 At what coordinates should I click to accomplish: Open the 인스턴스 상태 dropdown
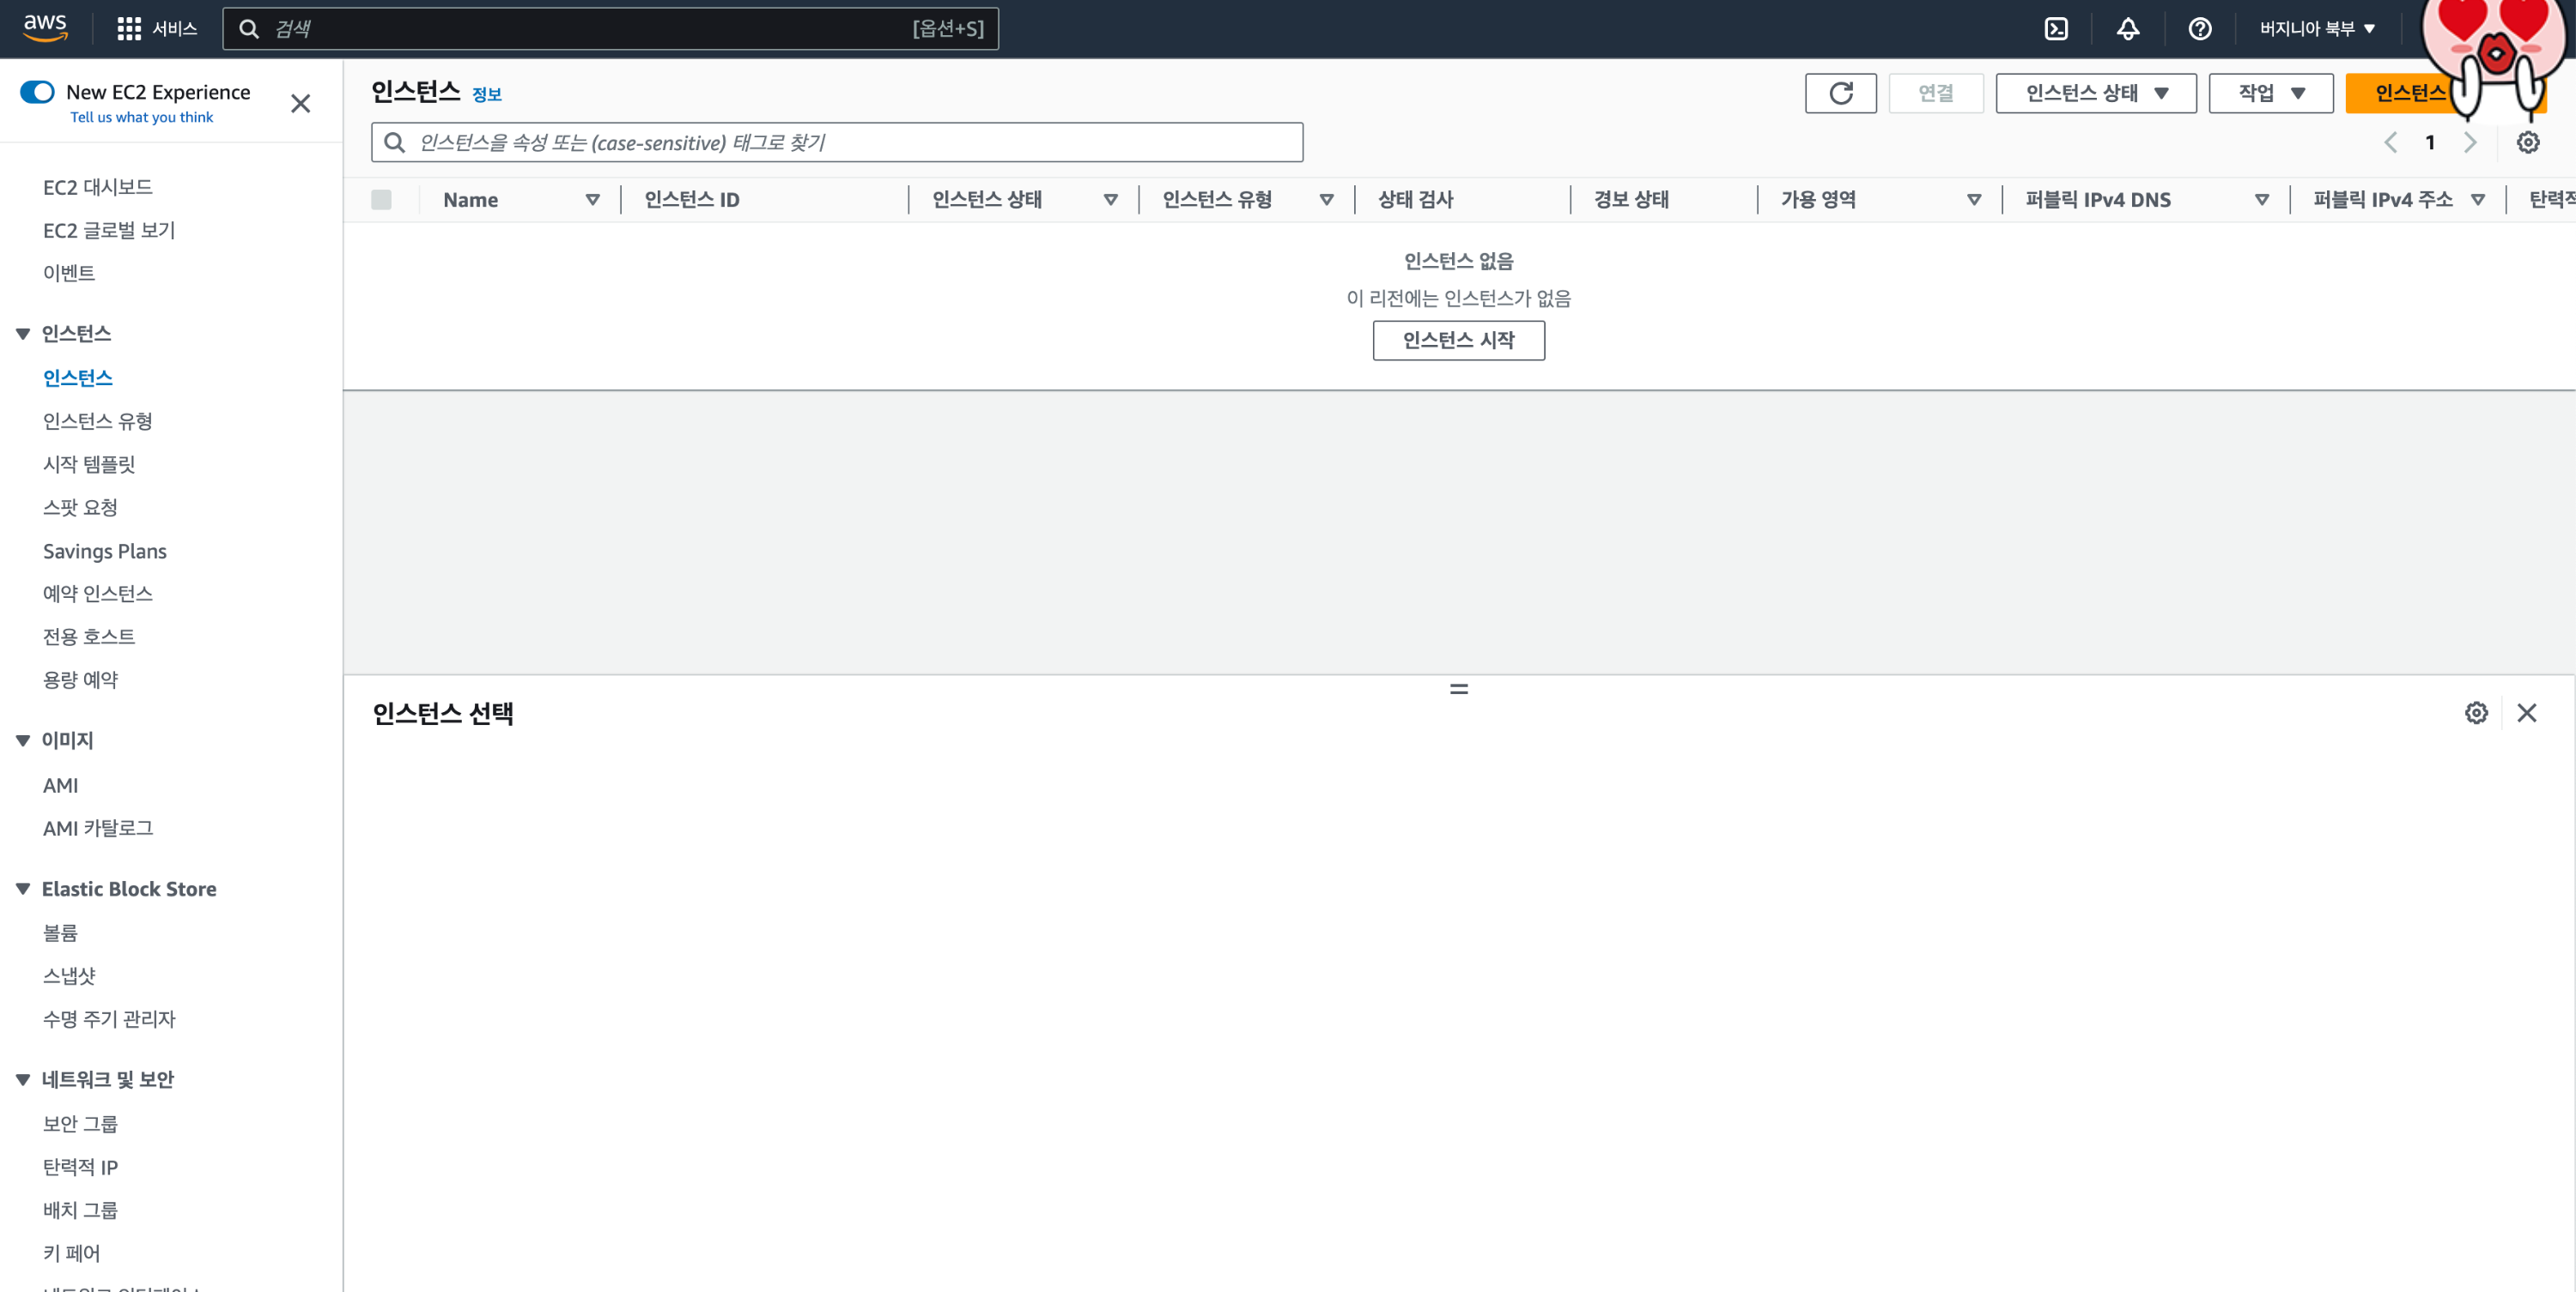[x=2095, y=93]
